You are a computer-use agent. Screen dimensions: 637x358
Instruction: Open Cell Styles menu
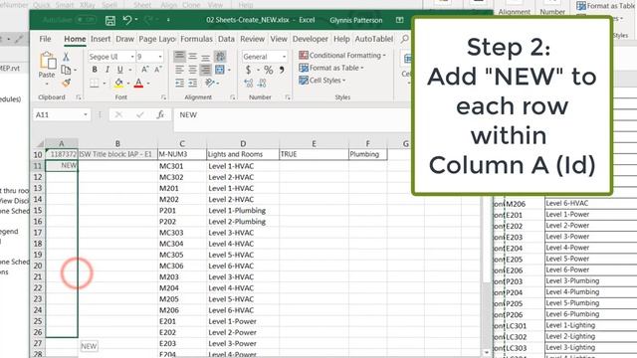coord(322,81)
